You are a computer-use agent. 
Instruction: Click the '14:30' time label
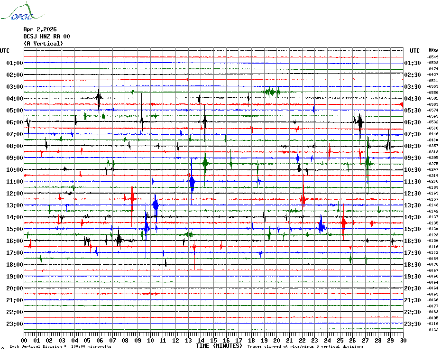413,217
